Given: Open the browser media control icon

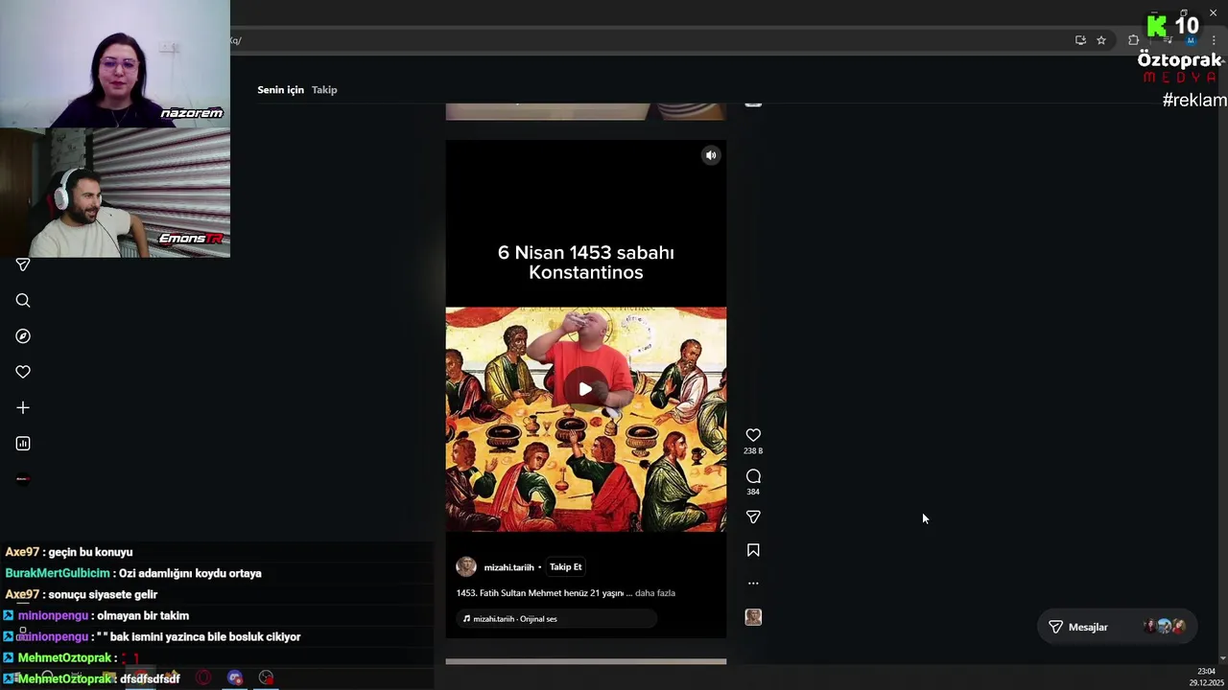Looking at the screenshot, I should 1168,40.
